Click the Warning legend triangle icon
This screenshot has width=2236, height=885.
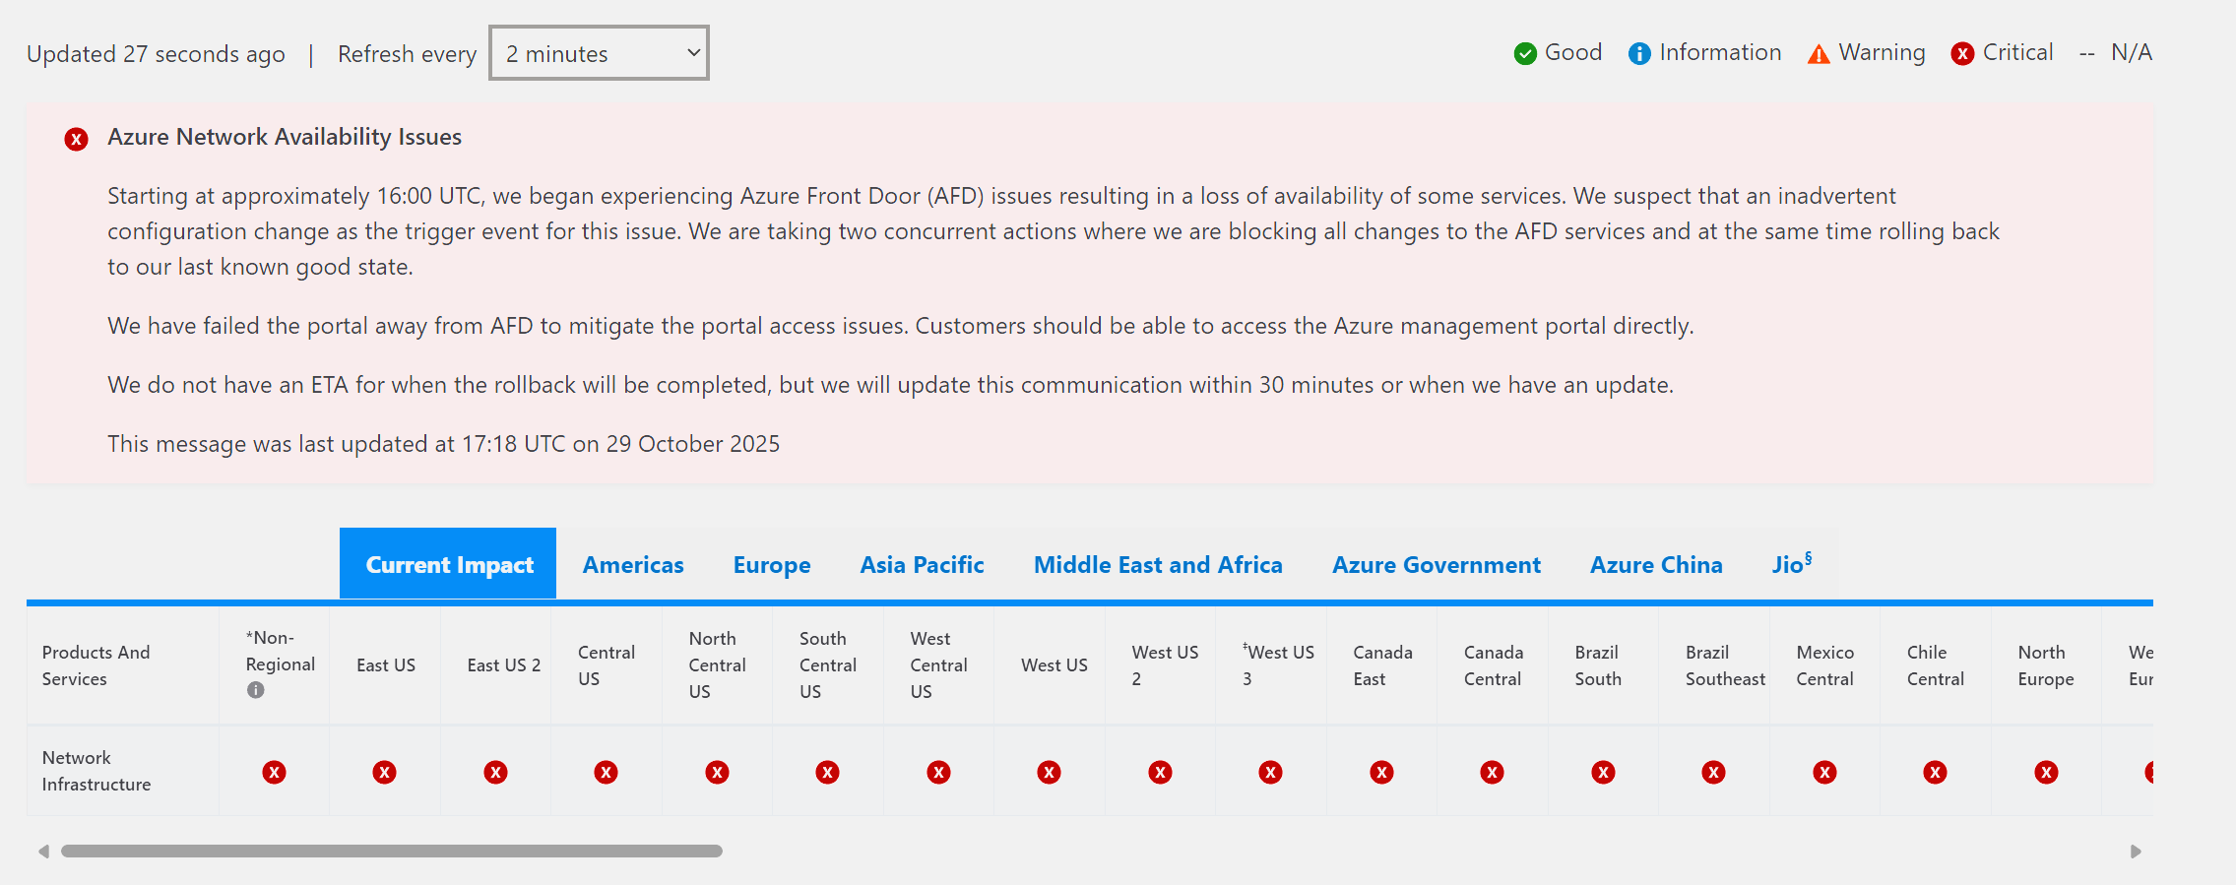click(x=1819, y=54)
